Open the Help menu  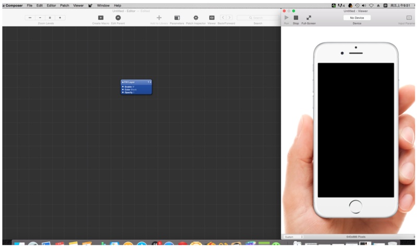tap(117, 5)
